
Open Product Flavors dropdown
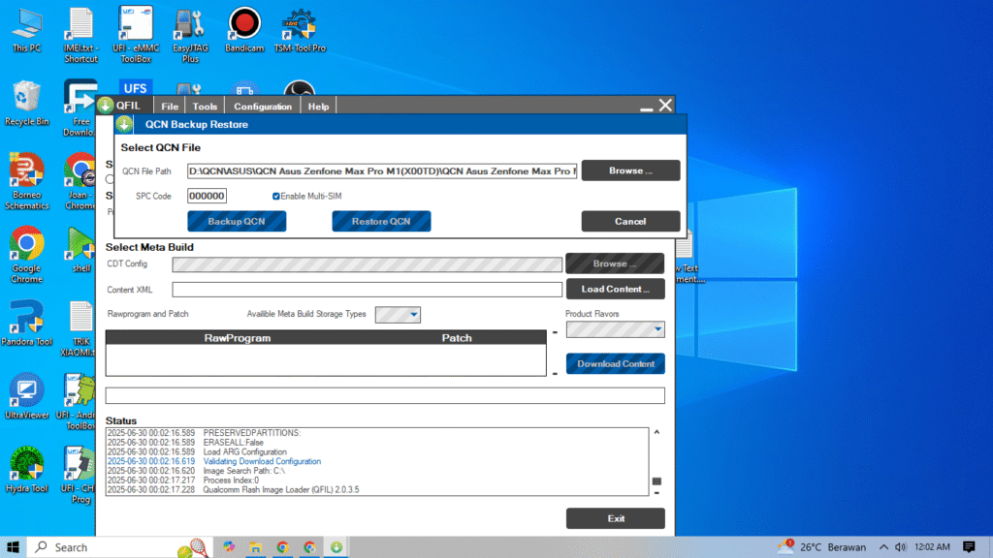[615, 329]
